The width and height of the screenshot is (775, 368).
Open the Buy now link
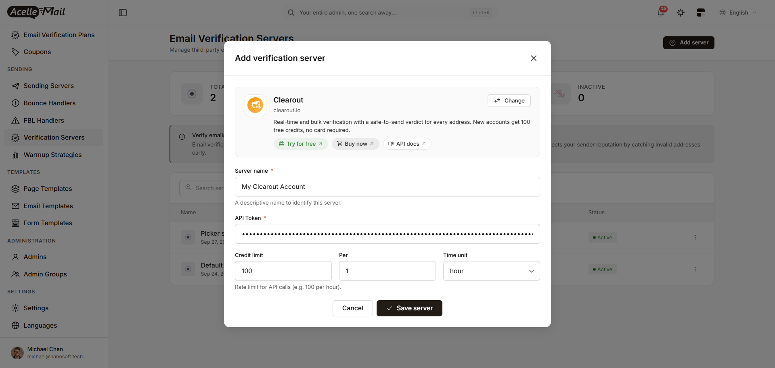pyautogui.click(x=356, y=144)
